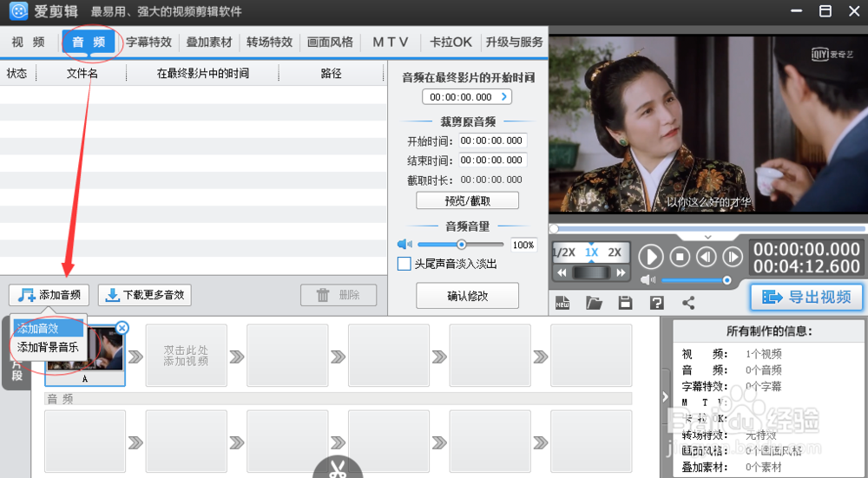
Task: Click the 路径 column header
Action: [x=331, y=74]
